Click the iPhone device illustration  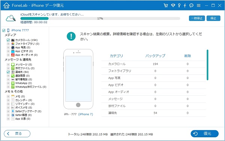tap(78, 79)
